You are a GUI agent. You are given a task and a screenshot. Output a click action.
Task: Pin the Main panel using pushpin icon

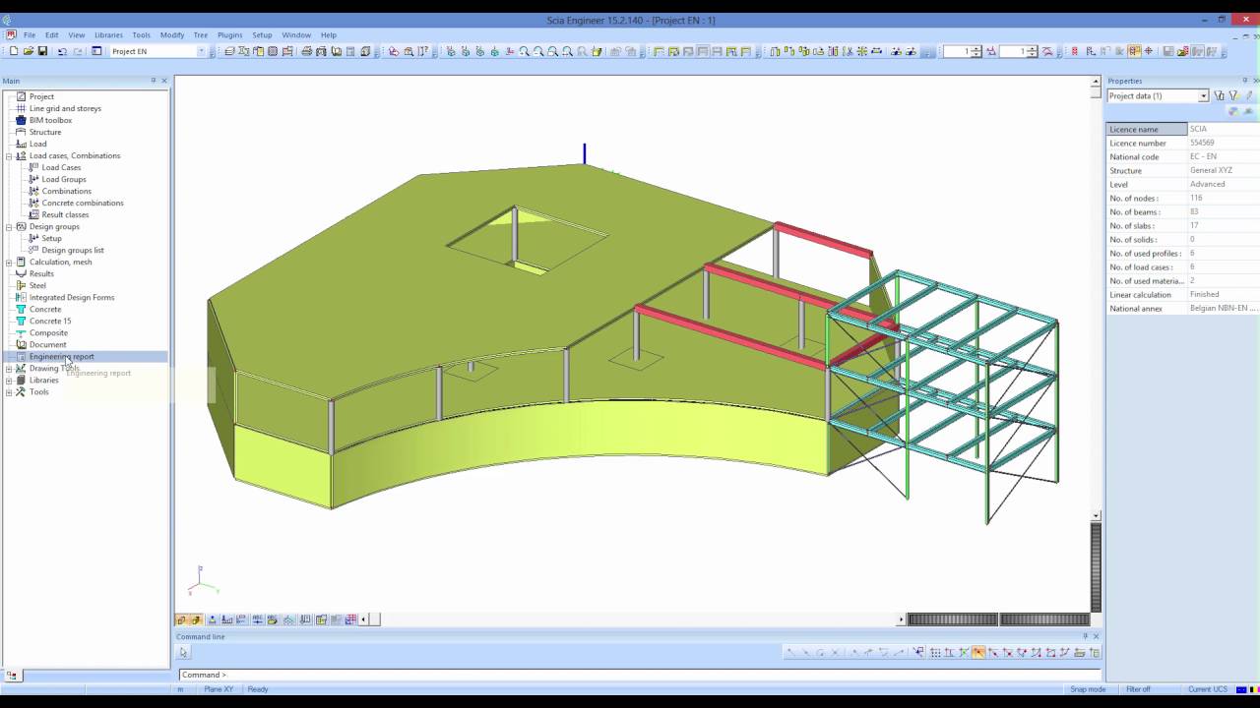click(x=154, y=81)
